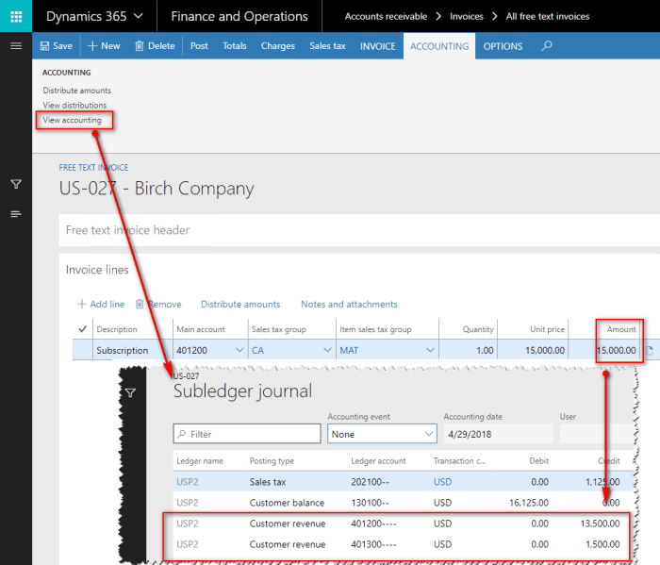Screen dimensions: 660x565
Task: Click Charges in the action bar
Action: pyautogui.click(x=278, y=46)
